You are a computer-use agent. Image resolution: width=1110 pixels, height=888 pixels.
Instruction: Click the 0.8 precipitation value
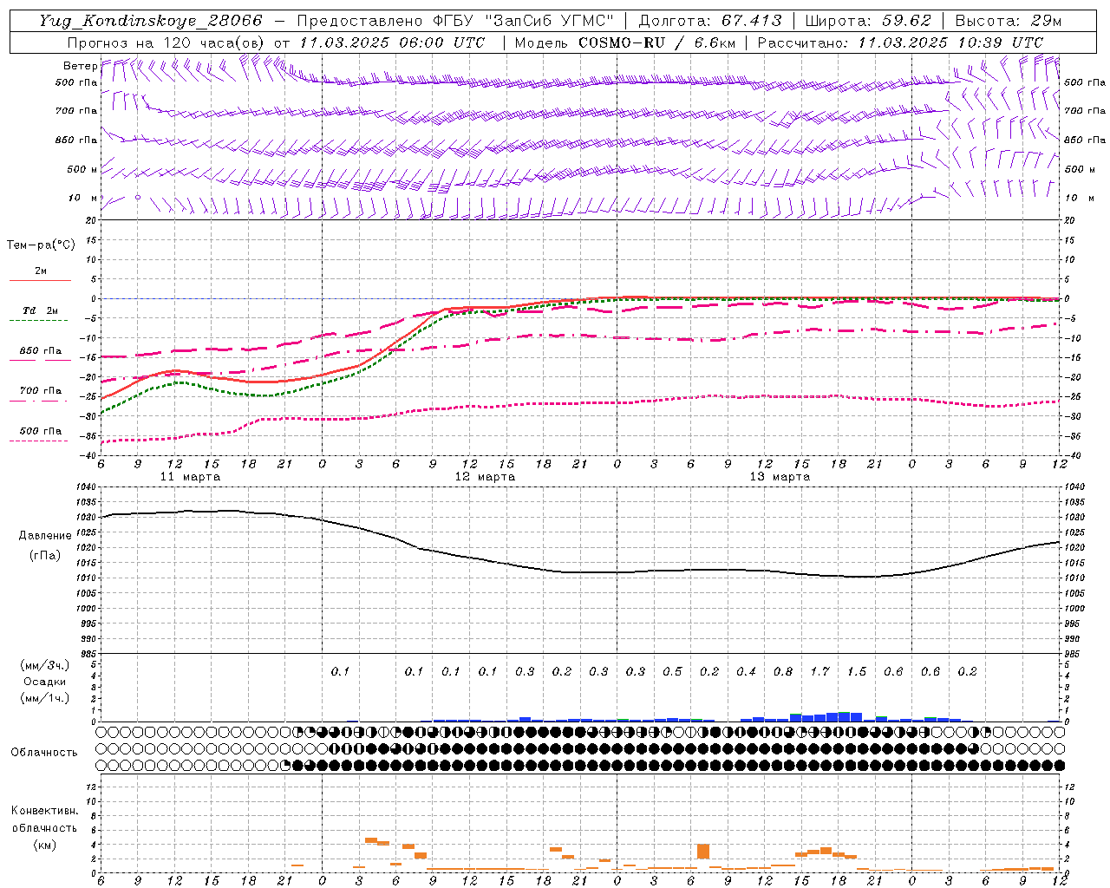tap(783, 671)
